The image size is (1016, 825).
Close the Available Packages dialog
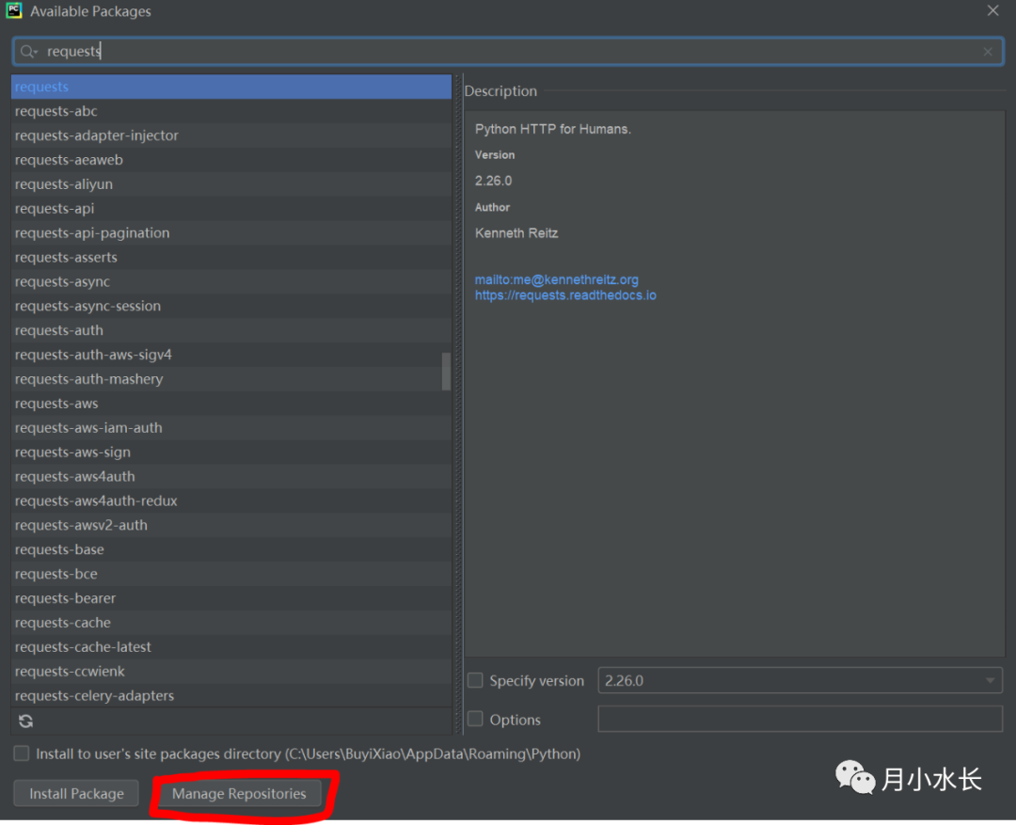click(992, 10)
